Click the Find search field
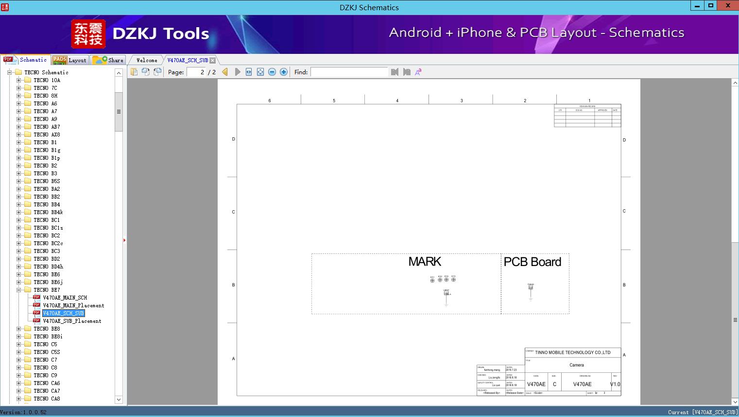Screen dimensions: 739x417 349,72
